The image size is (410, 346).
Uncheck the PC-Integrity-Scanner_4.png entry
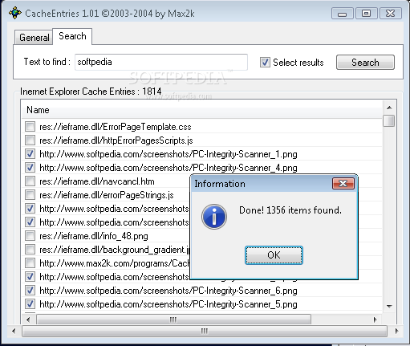click(x=30, y=167)
